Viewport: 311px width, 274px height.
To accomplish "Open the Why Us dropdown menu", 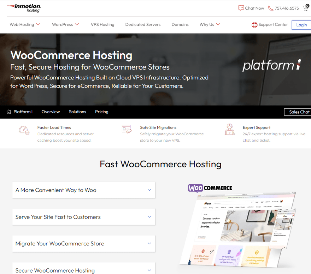I will 210,25.
